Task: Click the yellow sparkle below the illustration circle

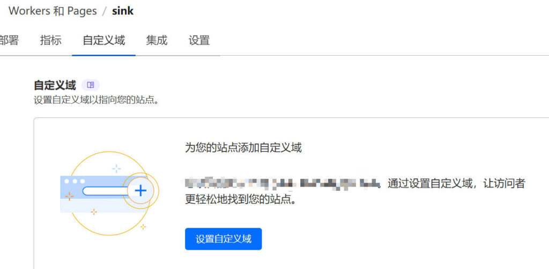Action: (x=143, y=227)
